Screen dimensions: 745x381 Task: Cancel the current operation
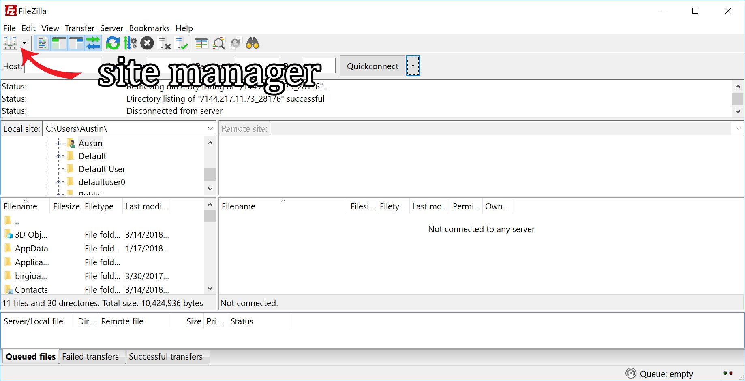[x=147, y=43]
